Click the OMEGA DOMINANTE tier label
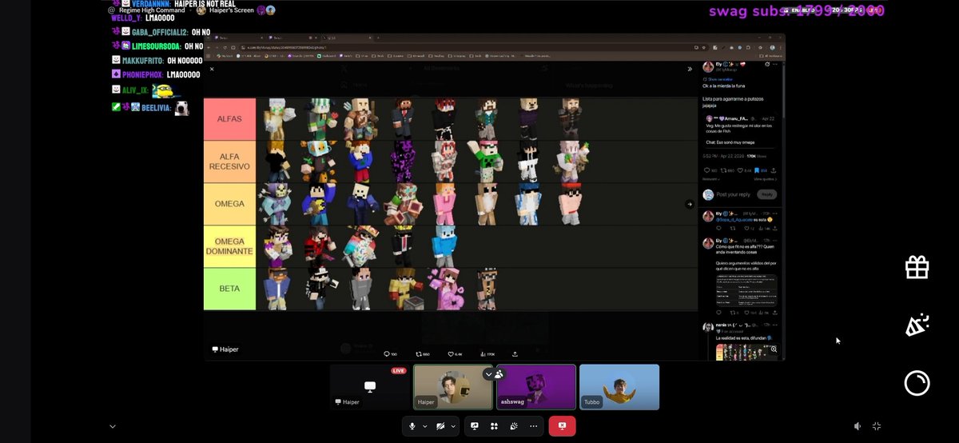The image size is (959, 443). point(229,246)
